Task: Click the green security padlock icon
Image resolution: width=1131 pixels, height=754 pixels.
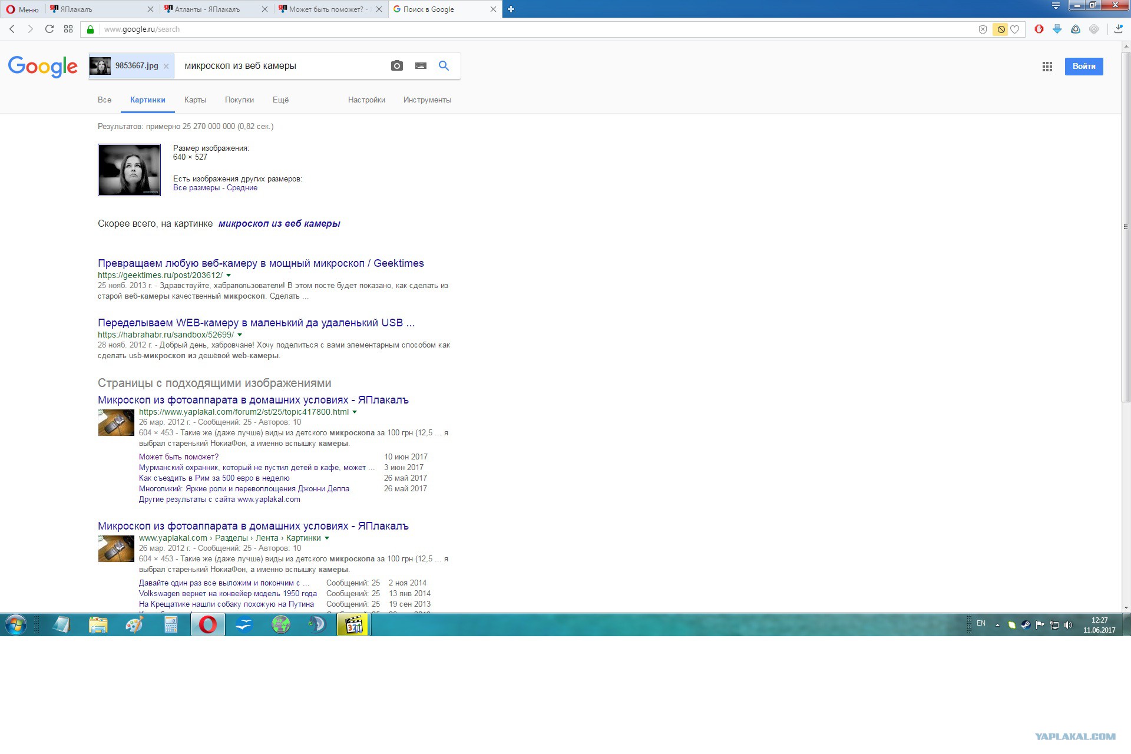Action: point(90,29)
